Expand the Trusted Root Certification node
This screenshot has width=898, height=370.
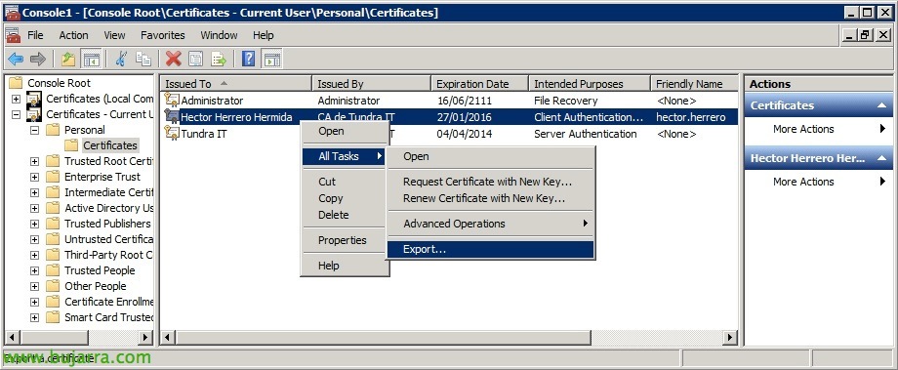(34, 161)
